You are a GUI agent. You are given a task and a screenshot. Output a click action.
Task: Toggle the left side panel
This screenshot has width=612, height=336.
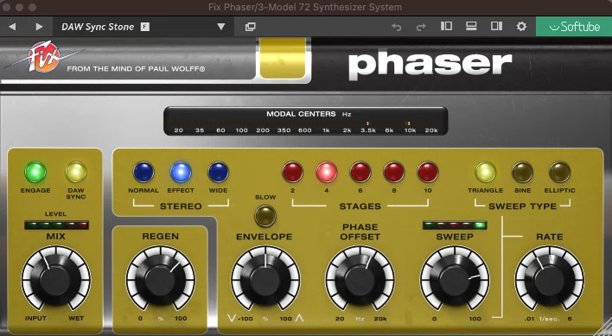tap(446, 26)
